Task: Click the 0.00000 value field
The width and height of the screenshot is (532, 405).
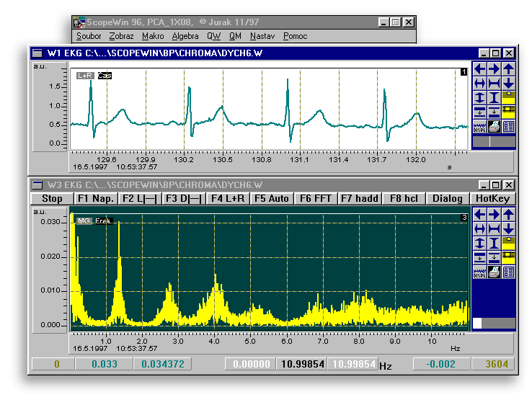Action: point(251,364)
